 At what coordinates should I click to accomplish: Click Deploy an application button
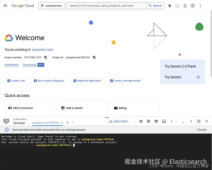(87, 81)
